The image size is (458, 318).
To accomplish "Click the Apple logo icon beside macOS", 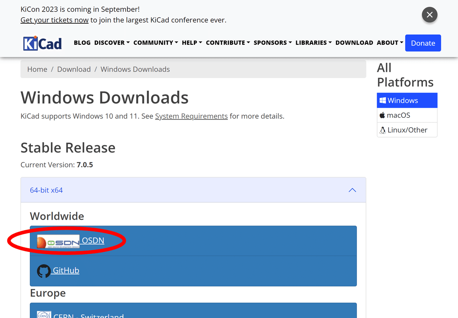I will click(x=382, y=115).
